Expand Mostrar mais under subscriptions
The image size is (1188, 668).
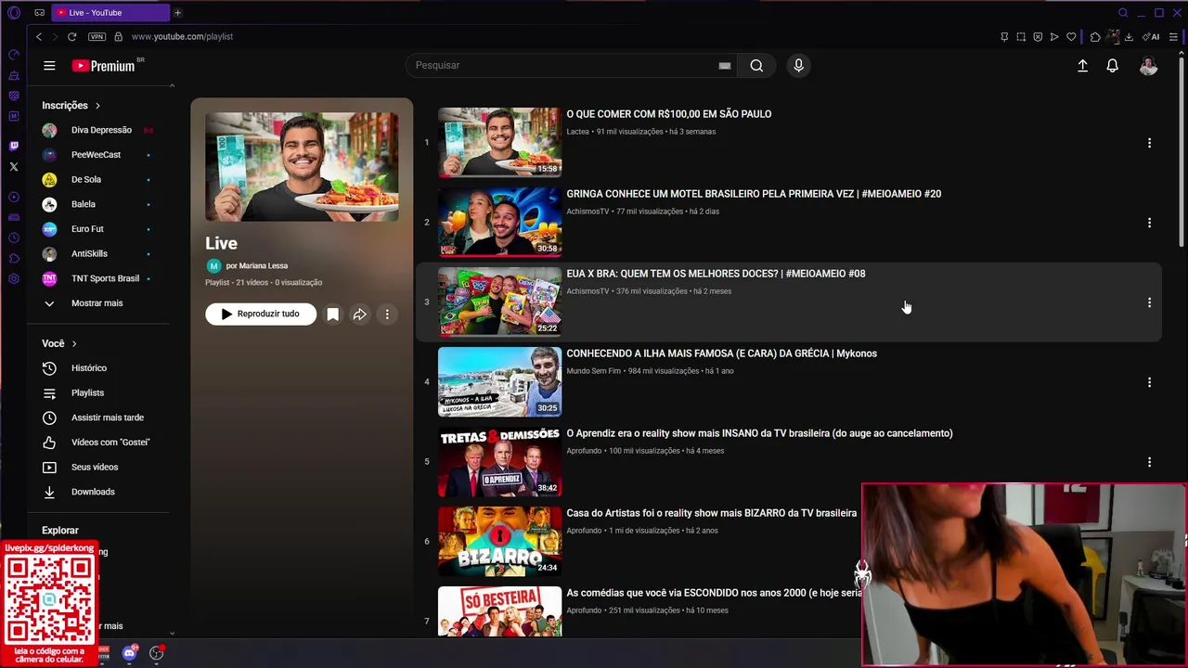tap(97, 303)
